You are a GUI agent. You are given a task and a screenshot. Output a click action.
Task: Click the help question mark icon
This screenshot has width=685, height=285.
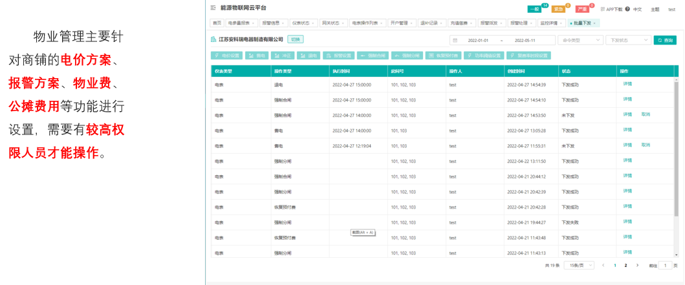point(627,9)
